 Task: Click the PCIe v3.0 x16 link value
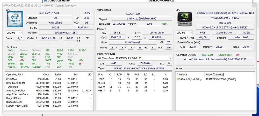pos(225,27)
